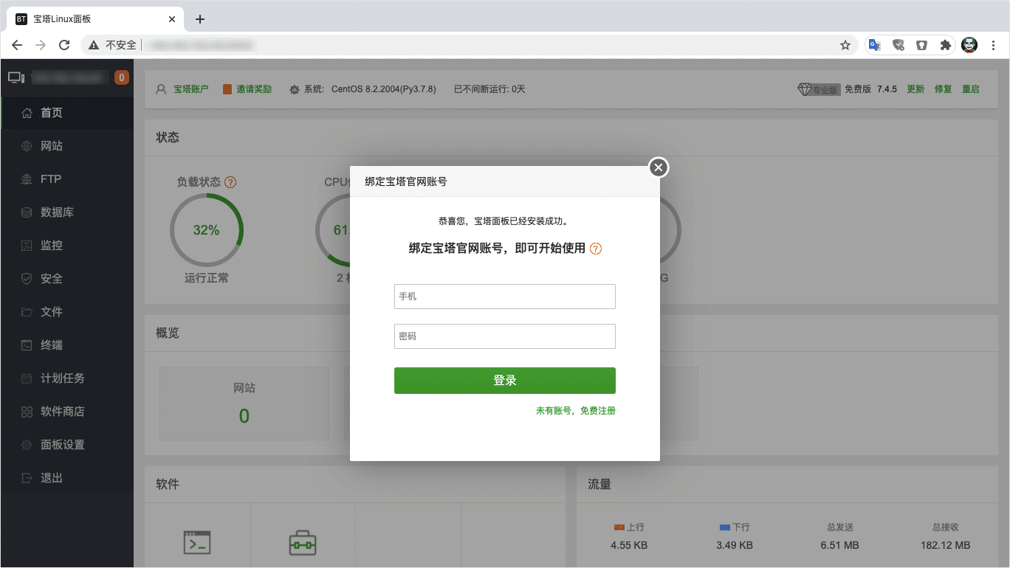Viewport: 1010px width, 568px height.
Task: Open 监控 in the sidebar
Action: [67, 246]
